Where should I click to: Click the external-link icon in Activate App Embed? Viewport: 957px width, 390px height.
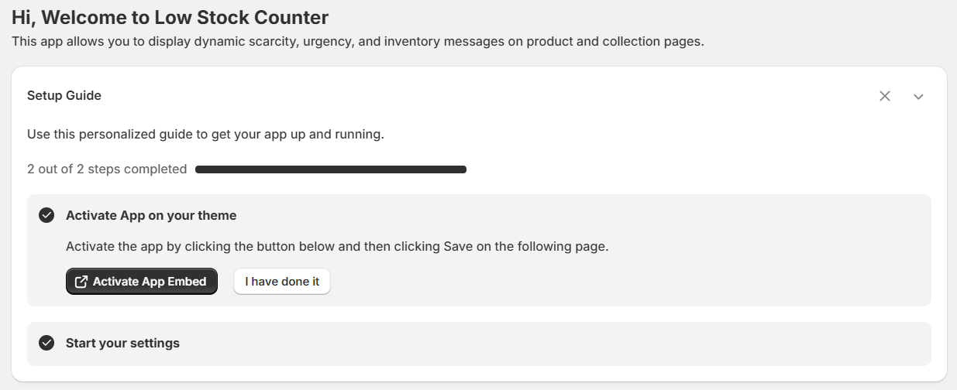tap(81, 282)
